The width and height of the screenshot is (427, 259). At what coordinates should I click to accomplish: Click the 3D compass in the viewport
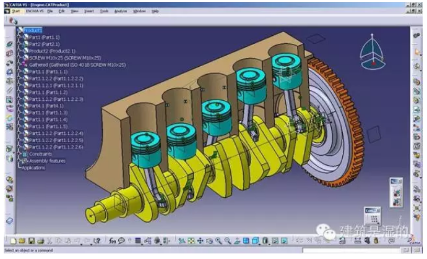373,52
